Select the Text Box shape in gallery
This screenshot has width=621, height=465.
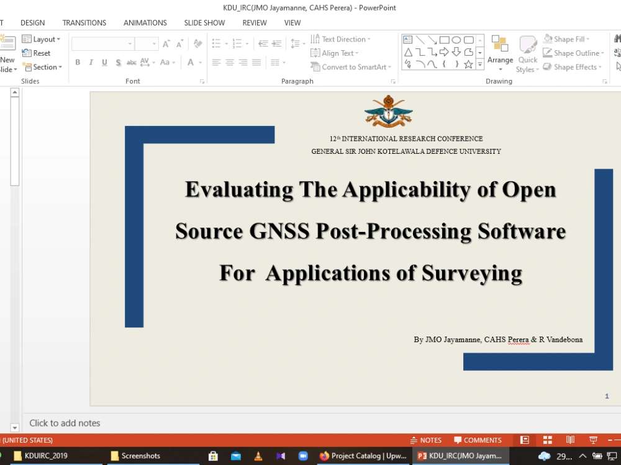coord(407,40)
